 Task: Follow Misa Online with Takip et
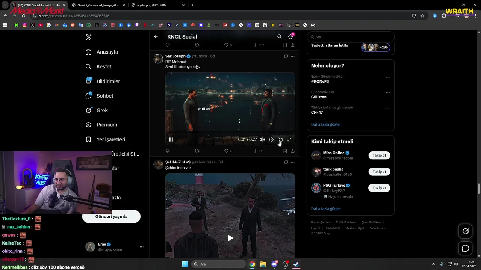coord(379,155)
